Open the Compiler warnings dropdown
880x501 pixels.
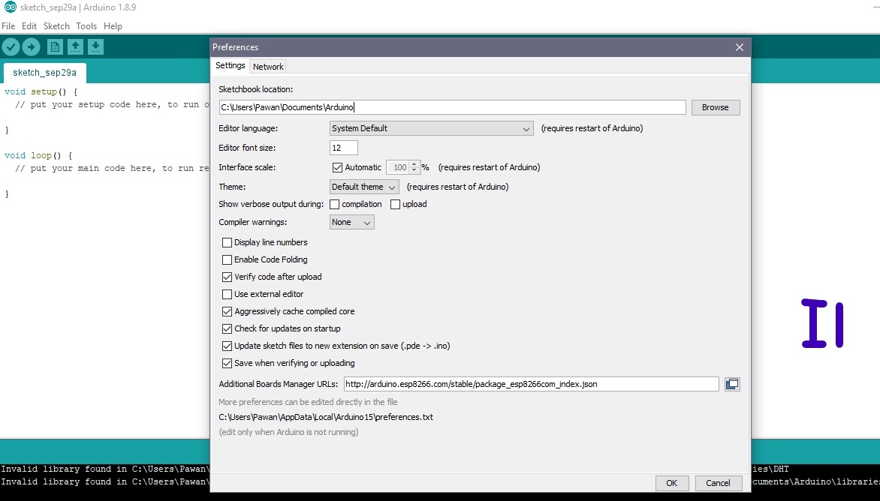point(352,223)
